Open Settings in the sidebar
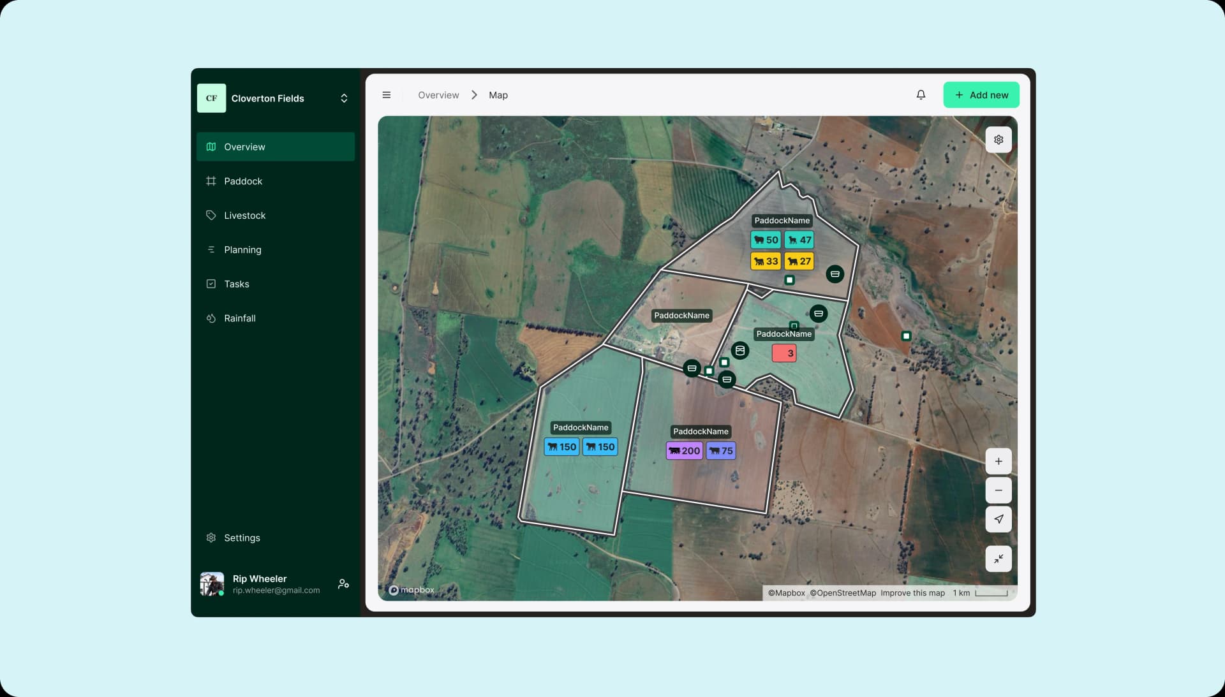 pos(276,538)
